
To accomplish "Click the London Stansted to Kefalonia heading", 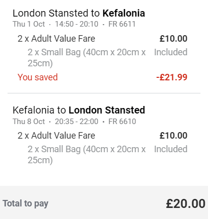I will (x=79, y=13).
